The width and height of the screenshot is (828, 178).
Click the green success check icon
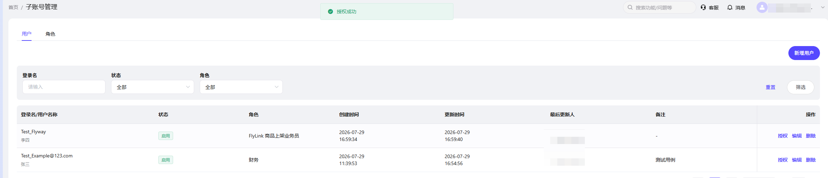(x=330, y=12)
